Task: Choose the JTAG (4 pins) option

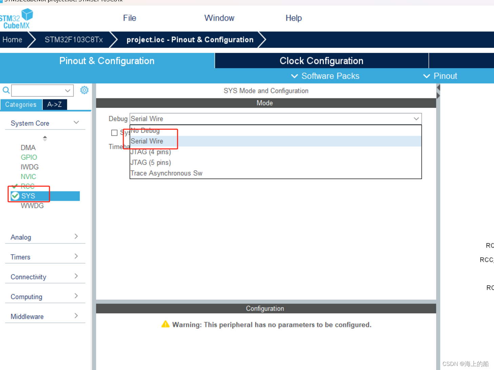Action: coord(275,152)
